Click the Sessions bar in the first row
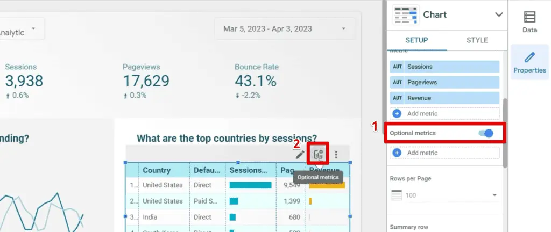 251,185
